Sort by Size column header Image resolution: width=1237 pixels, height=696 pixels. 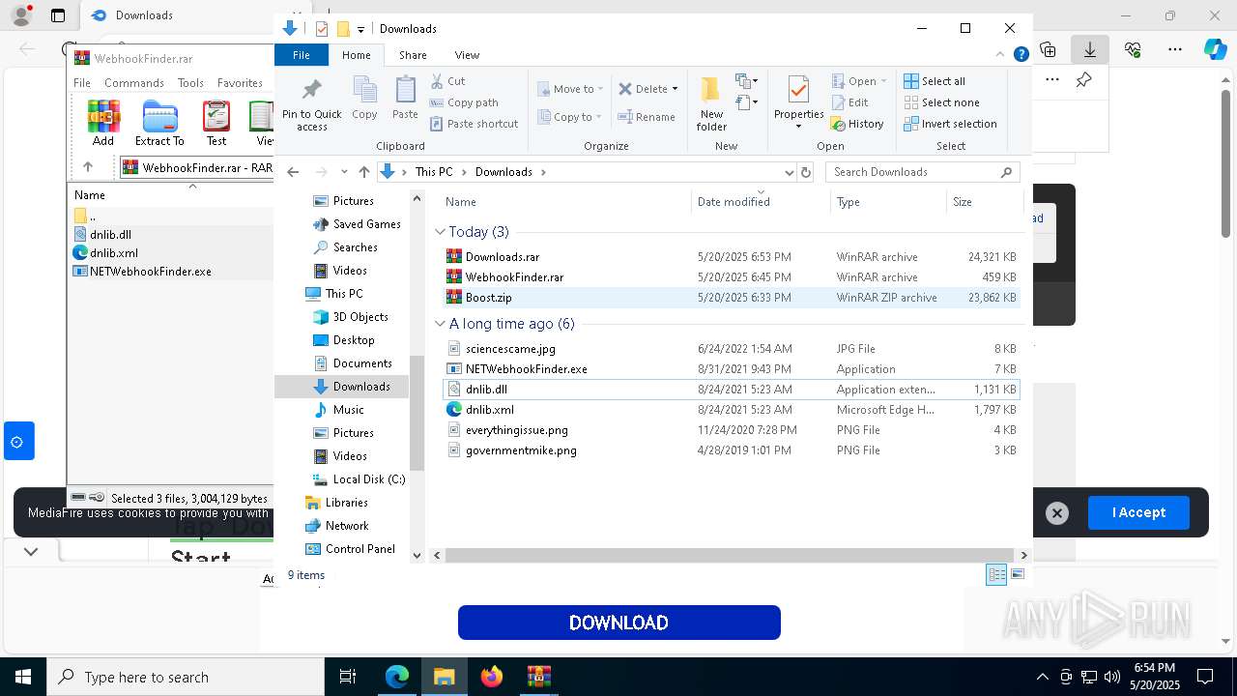pos(984,202)
